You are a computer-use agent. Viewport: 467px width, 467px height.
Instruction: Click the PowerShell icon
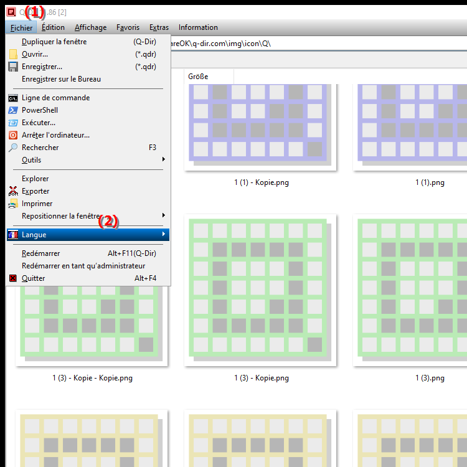pyautogui.click(x=13, y=110)
